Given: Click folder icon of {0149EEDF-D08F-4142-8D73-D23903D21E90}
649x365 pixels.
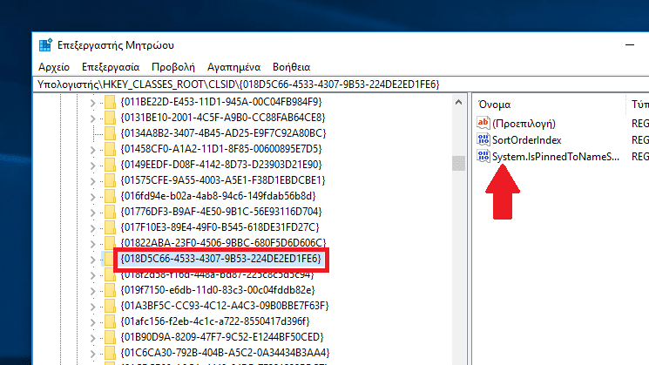Looking at the screenshot, I should point(110,165).
